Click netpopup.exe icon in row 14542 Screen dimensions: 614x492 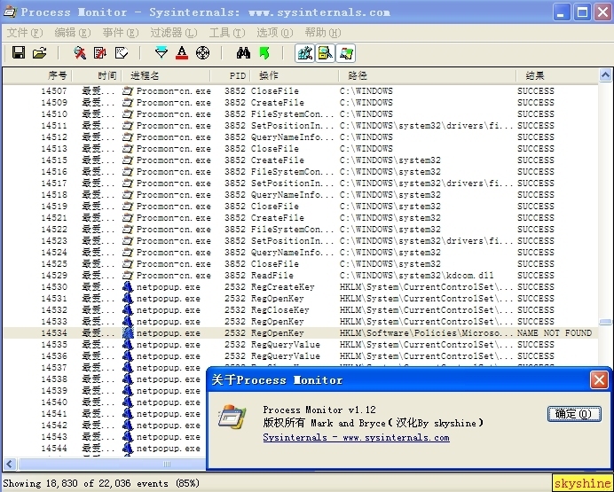[128, 426]
